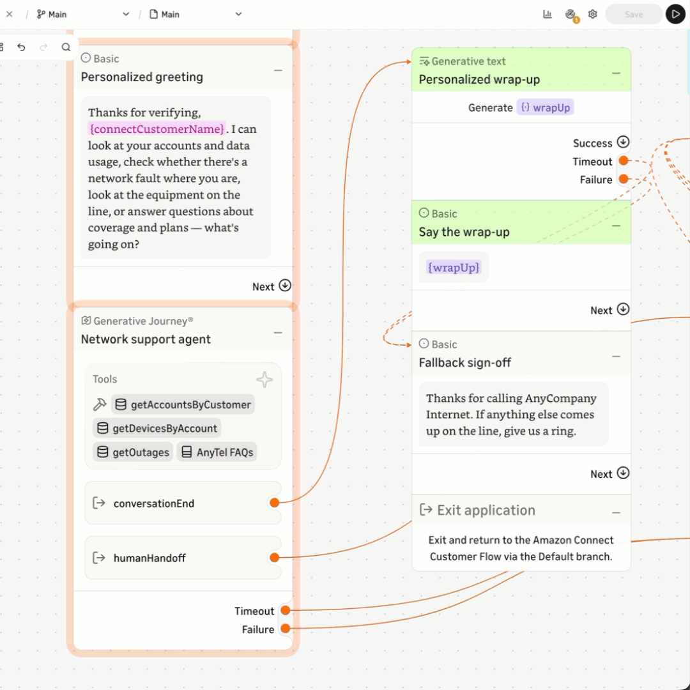The width and height of the screenshot is (690, 690).
Task: Click the Personalized greeting message text
Action: [172, 178]
